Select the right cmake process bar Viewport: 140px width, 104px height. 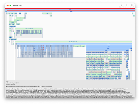[x=109, y=44]
